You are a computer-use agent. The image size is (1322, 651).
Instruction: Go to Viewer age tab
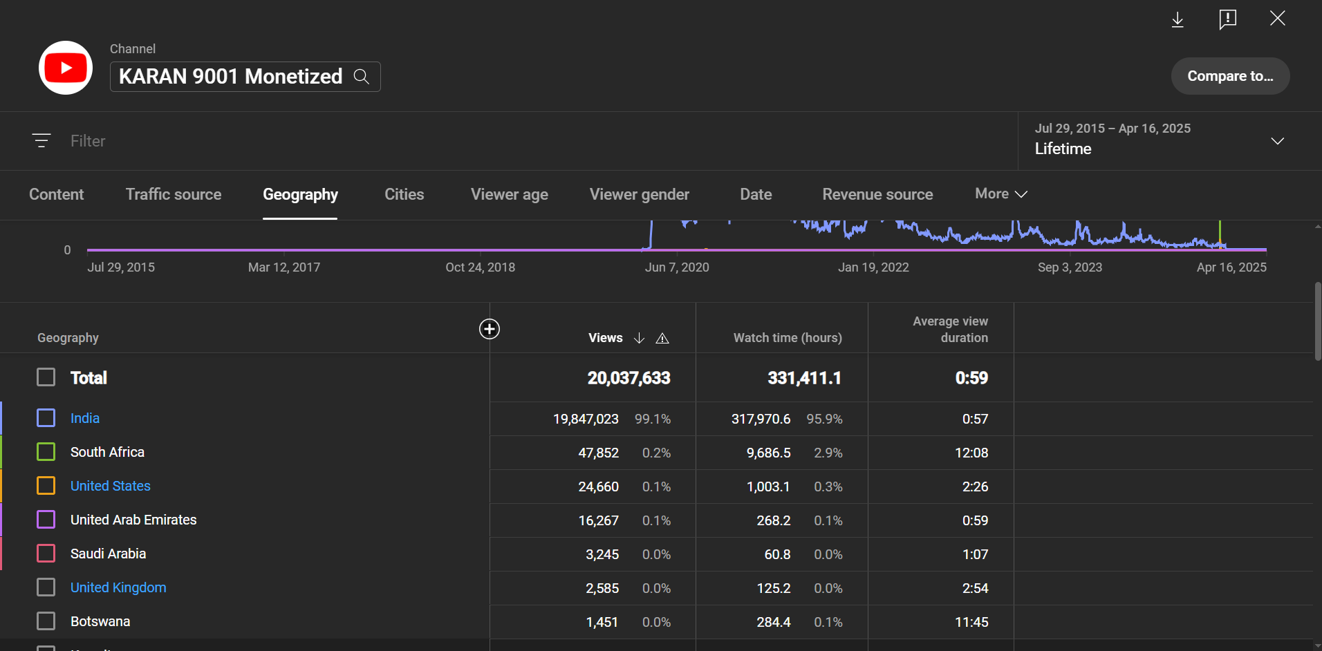[510, 195]
